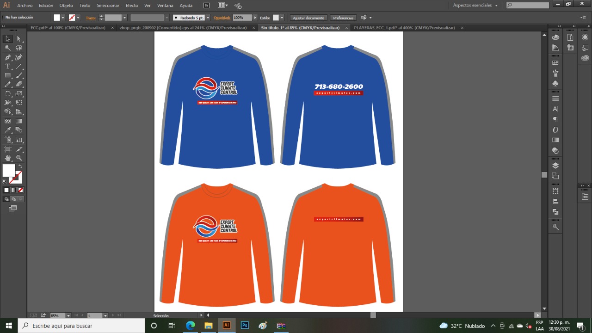The width and height of the screenshot is (592, 333).
Task: Open the artboard number dropdown
Action: [x=105, y=315]
